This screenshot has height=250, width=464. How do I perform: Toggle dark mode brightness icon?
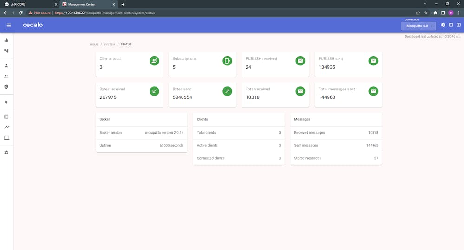(x=443, y=25)
